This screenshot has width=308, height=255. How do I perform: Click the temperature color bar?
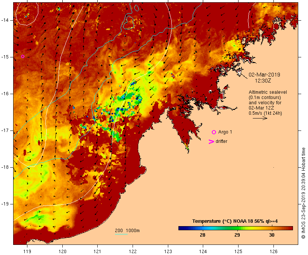coord(236,228)
